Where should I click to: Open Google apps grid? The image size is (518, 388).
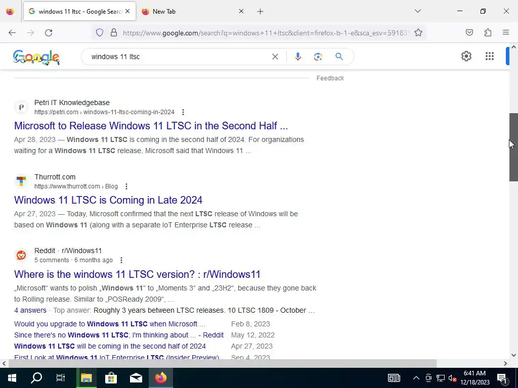[490, 57]
